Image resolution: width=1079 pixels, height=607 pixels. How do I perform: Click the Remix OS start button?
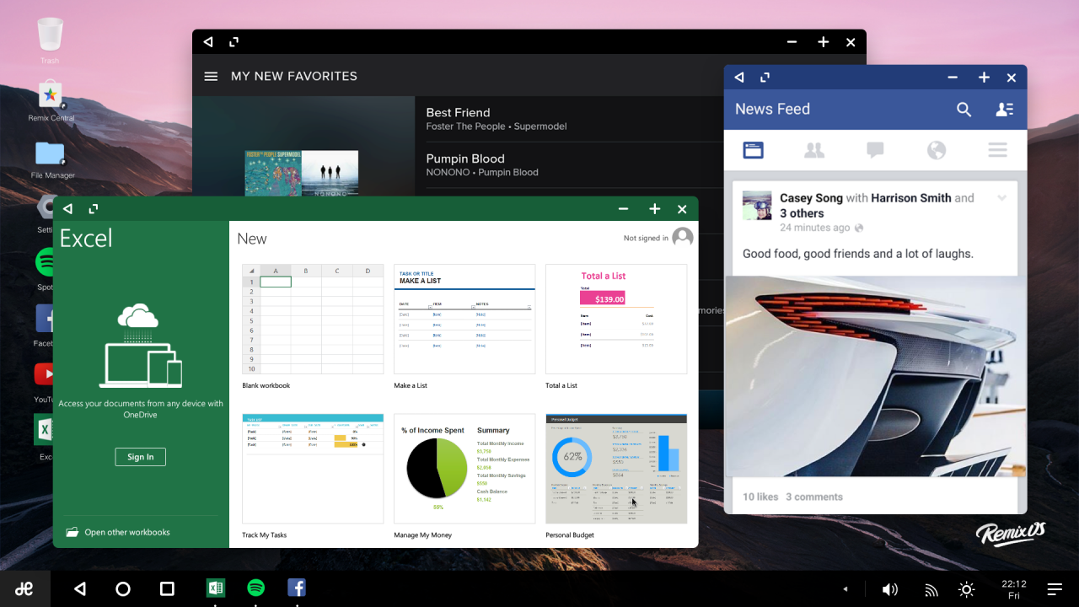point(24,588)
